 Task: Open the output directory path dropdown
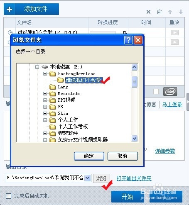click(88, 178)
